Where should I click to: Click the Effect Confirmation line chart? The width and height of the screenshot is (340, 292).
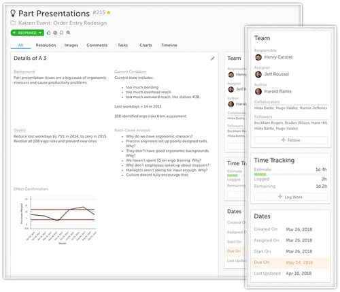coord(59,220)
